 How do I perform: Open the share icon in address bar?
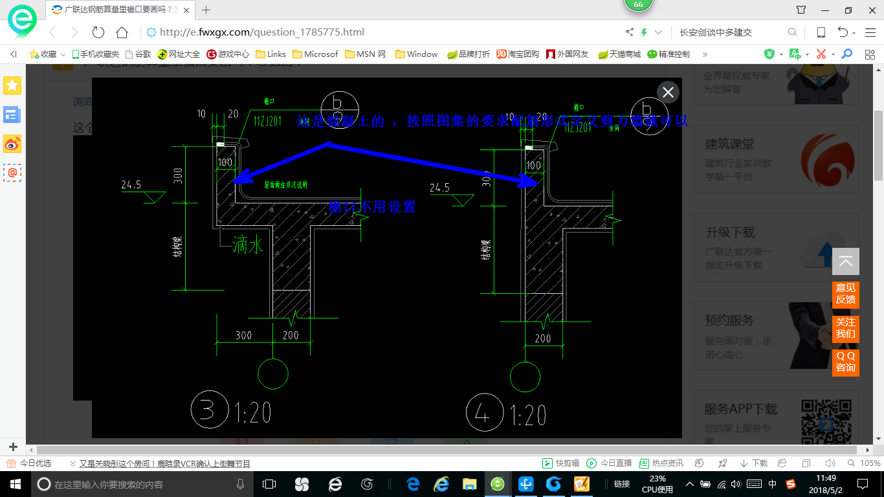pos(629,32)
